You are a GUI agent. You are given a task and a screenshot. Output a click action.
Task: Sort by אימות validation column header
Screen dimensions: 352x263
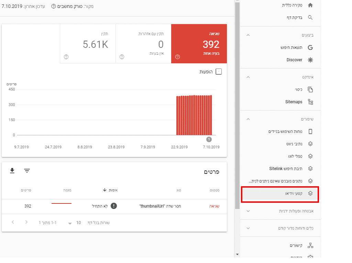(x=110, y=190)
